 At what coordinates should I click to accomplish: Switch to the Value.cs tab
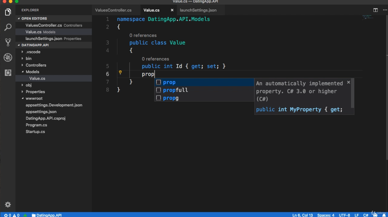pos(151,10)
